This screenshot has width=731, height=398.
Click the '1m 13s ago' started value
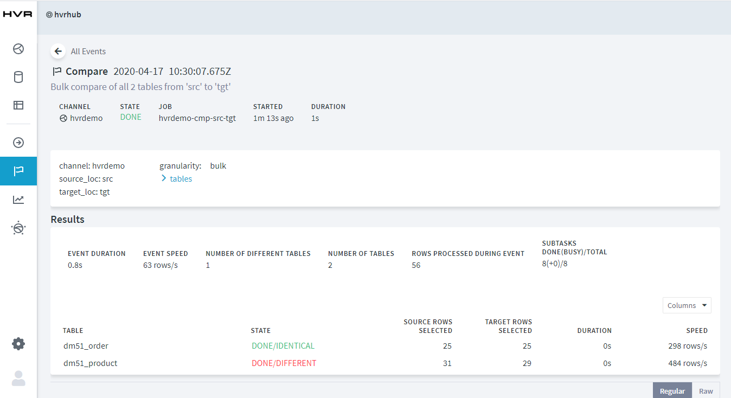click(273, 118)
